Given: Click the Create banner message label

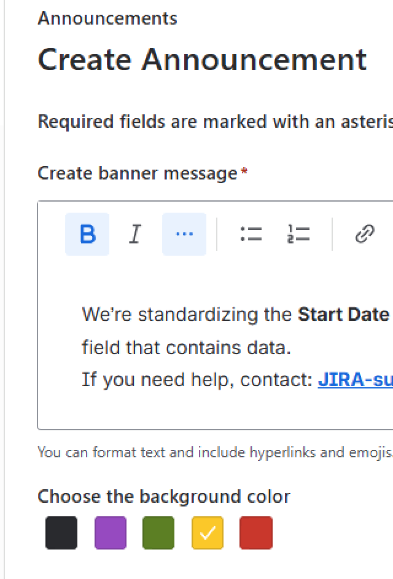Looking at the screenshot, I should [138, 173].
